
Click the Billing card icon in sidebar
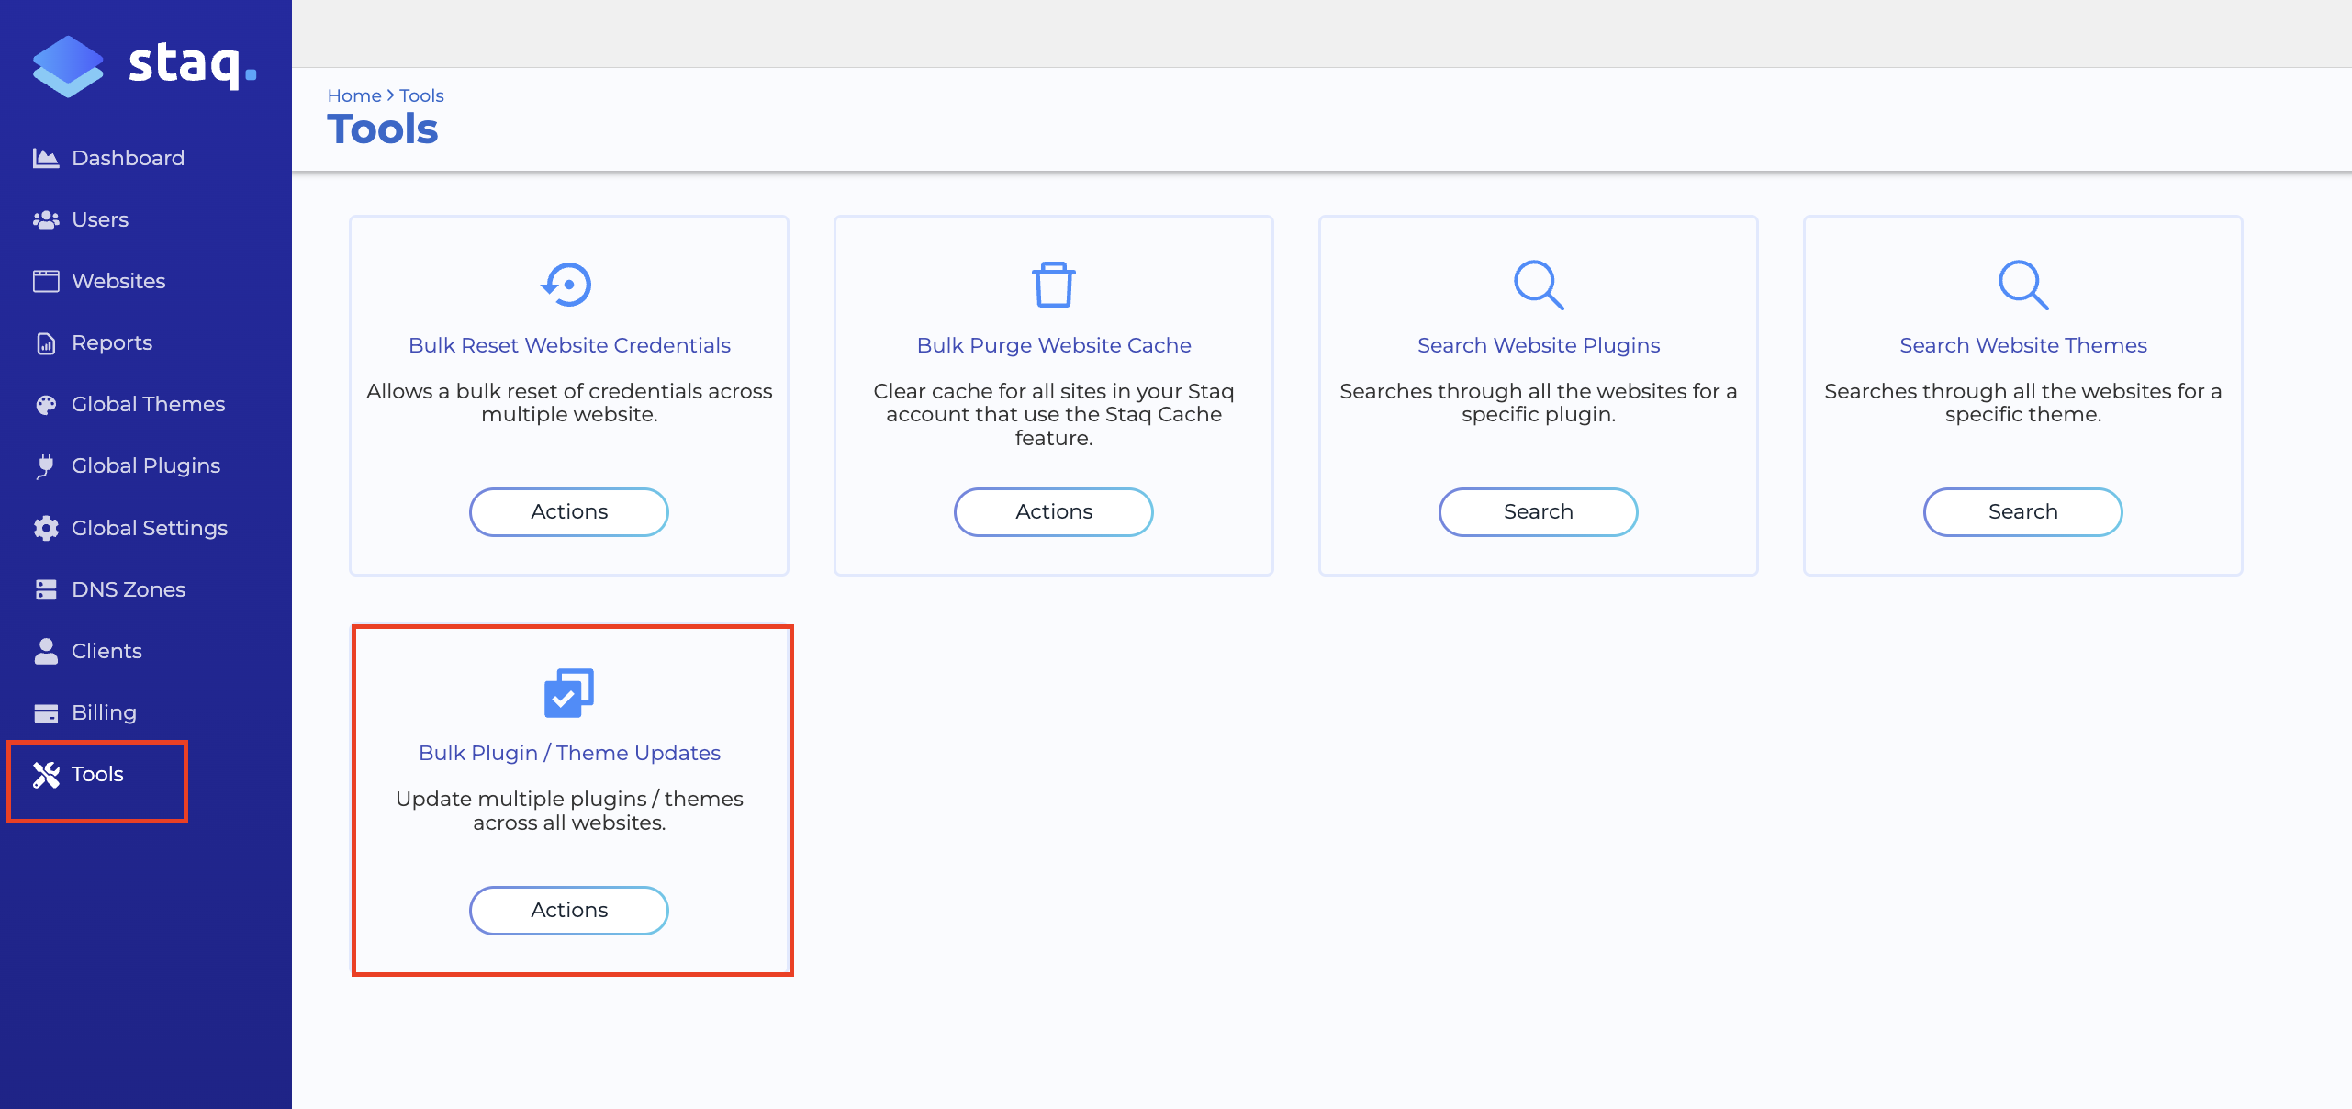[46, 713]
